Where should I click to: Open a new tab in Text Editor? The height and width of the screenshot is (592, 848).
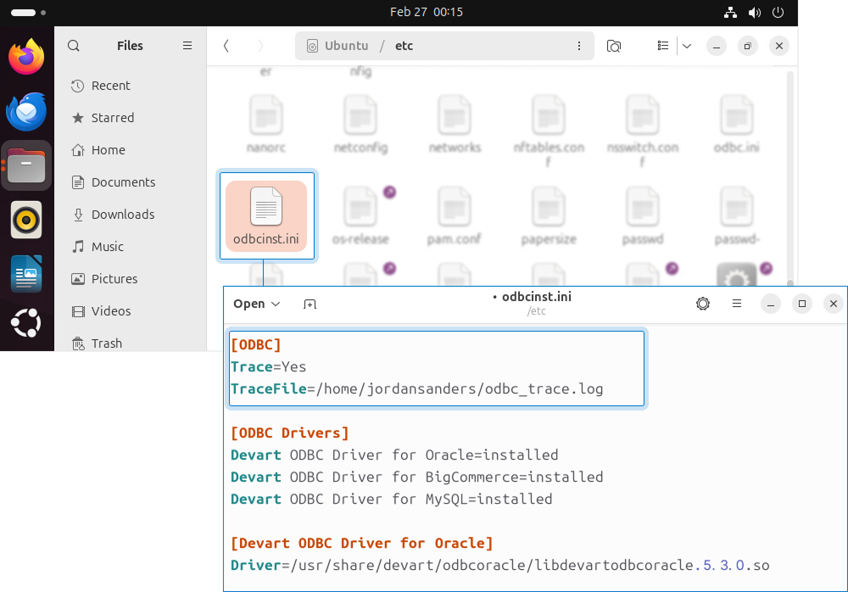[x=310, y=304]
